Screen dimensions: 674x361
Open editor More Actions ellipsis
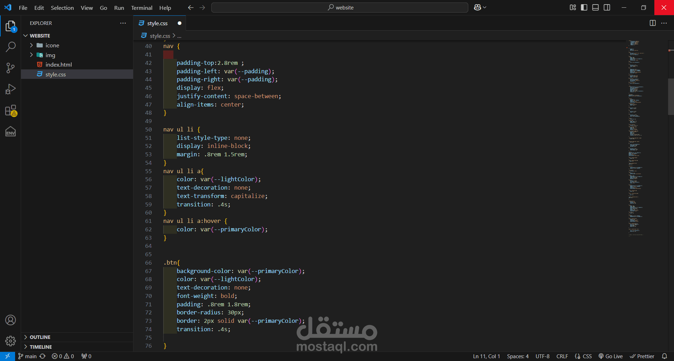click(x=664, y=23)
